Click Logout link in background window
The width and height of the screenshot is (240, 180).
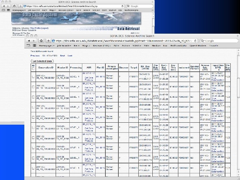pyautogui.click(x=45, y=28)
